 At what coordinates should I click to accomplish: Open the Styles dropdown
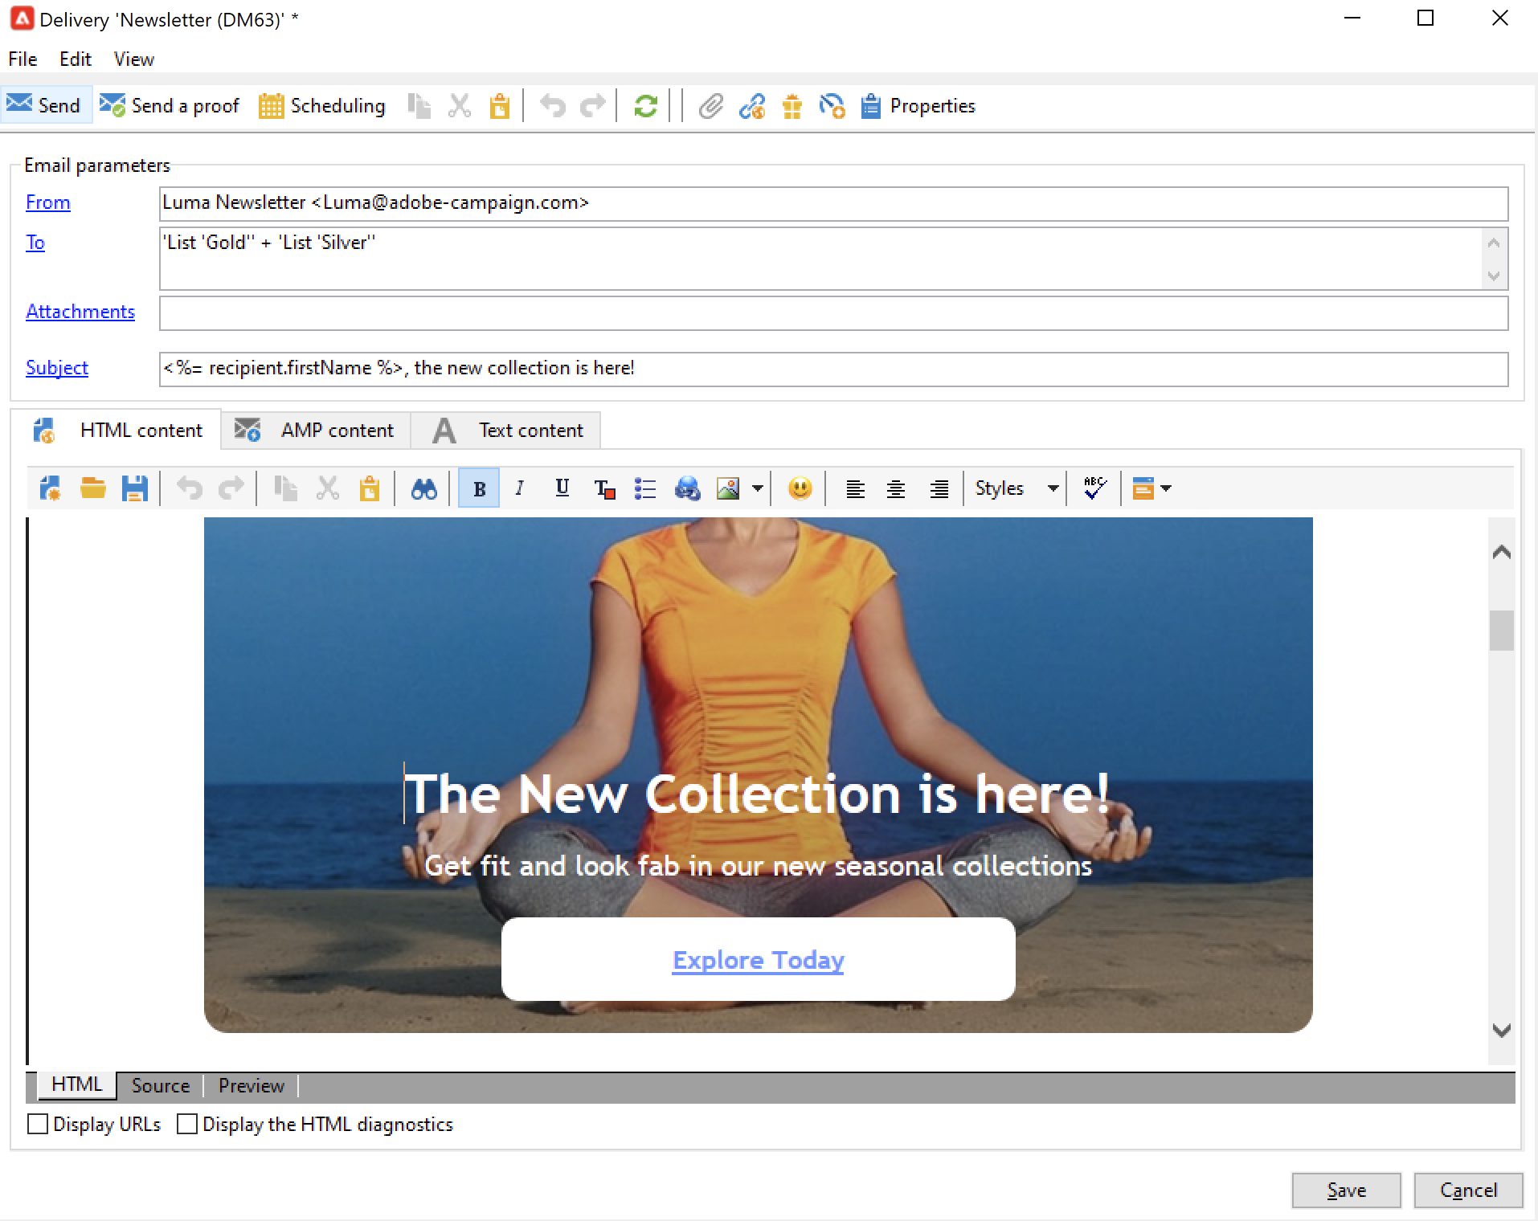point(1016,488)
